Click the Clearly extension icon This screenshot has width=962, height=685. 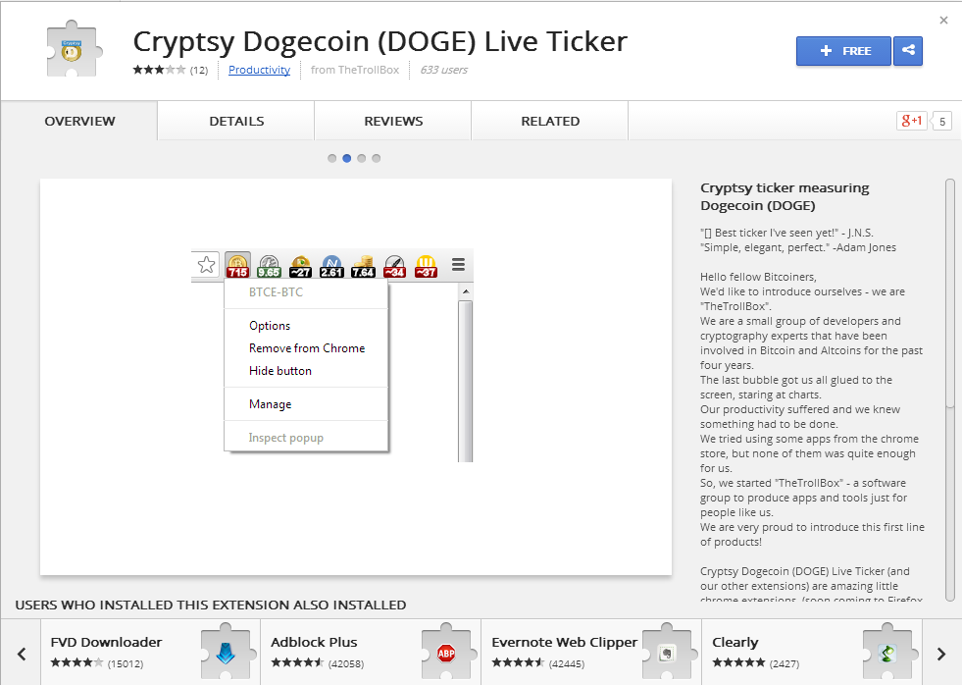click(887, 653)
